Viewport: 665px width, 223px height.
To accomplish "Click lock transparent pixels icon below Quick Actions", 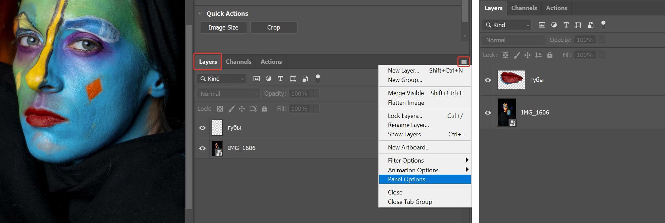I will coord(220,109).
